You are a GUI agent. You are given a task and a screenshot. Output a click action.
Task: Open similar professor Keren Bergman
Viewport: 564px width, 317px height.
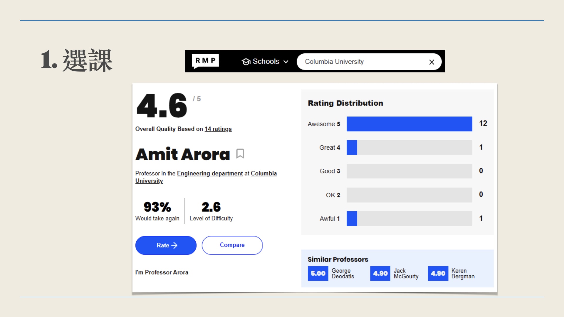463,274
